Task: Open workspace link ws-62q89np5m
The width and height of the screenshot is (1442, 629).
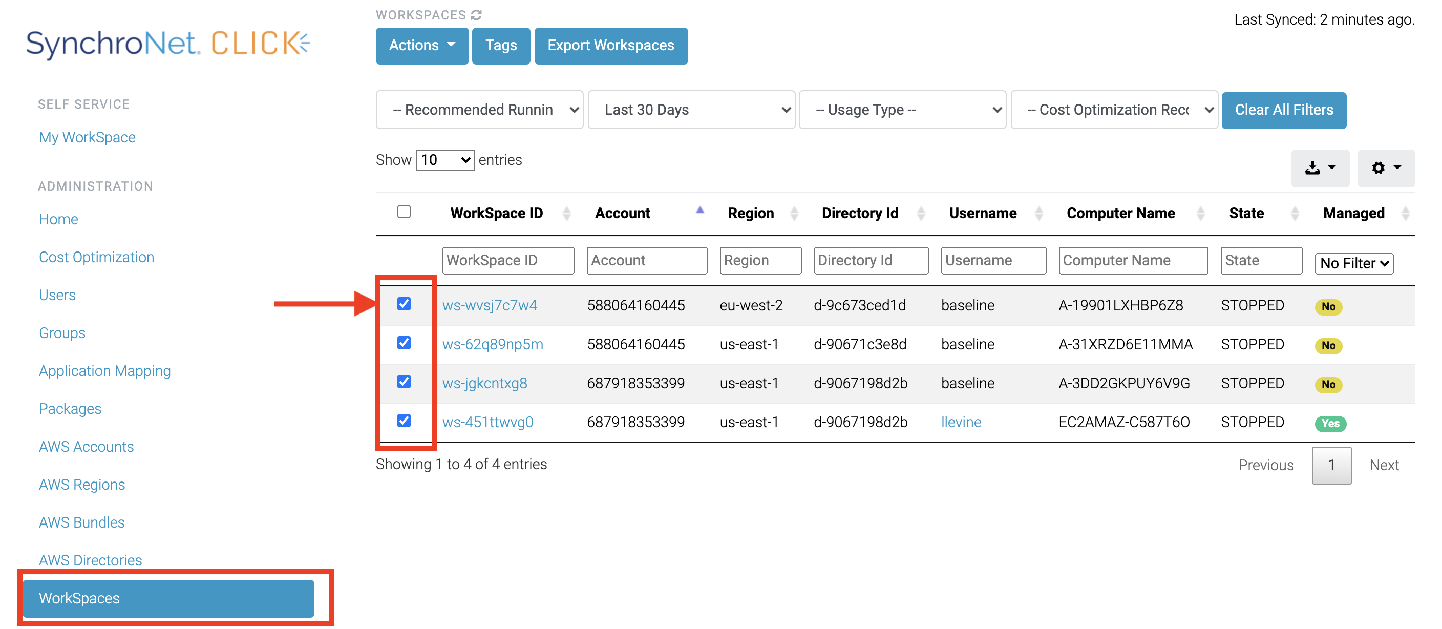Action: point(493,345)
